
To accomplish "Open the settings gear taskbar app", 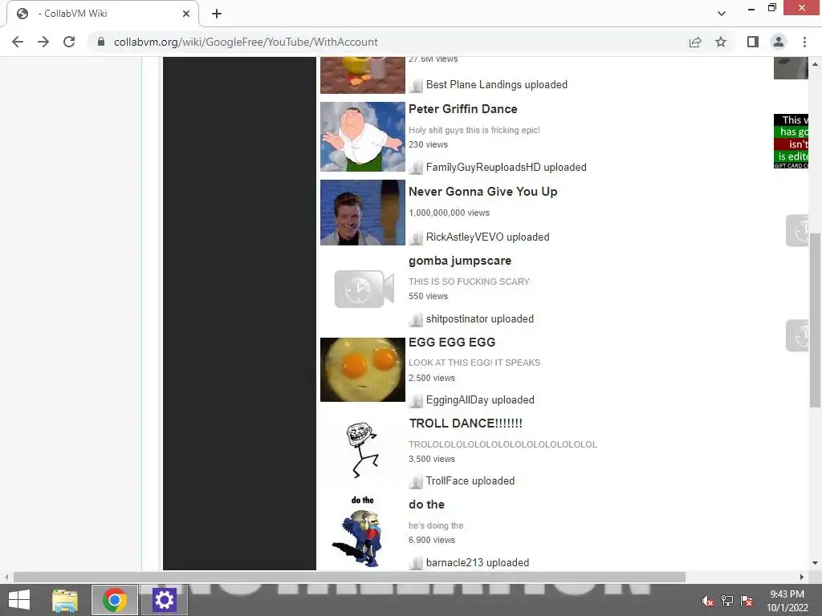I will point(164,600).
